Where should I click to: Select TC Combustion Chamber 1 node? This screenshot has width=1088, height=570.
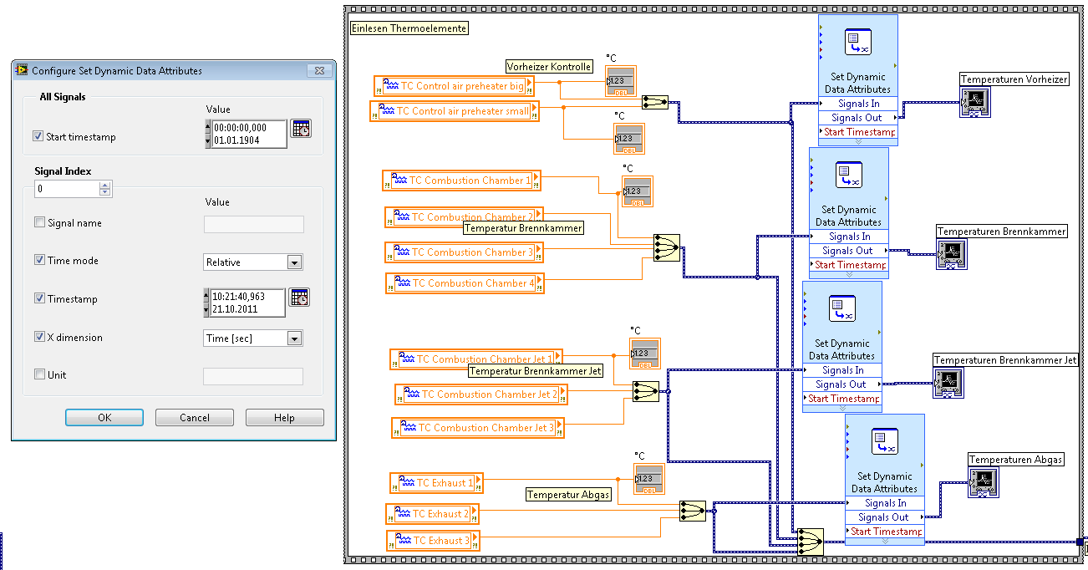[461, 181]
